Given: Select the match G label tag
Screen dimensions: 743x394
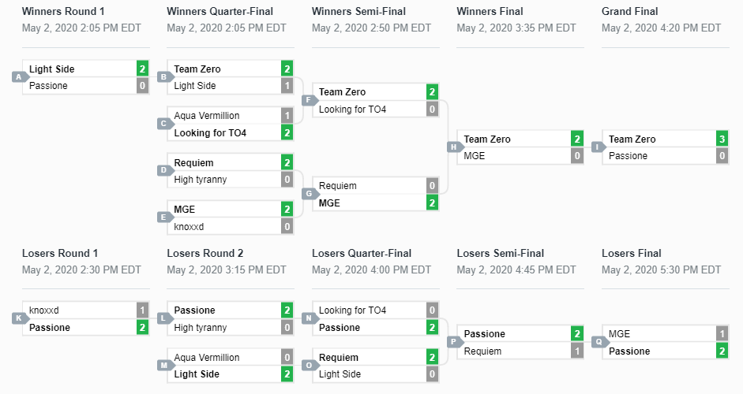Looking at the screenshot, I should (308, 194).
